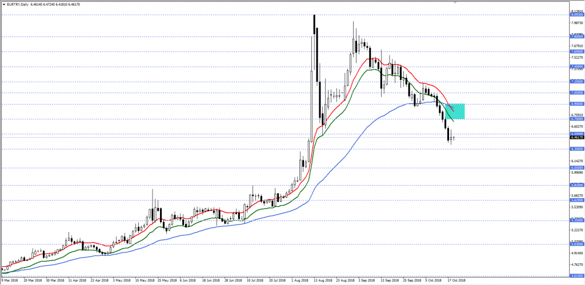Click the 7.05000 horizontal line price label
Viewport: 585px width, 285px height.
[577, 92]
